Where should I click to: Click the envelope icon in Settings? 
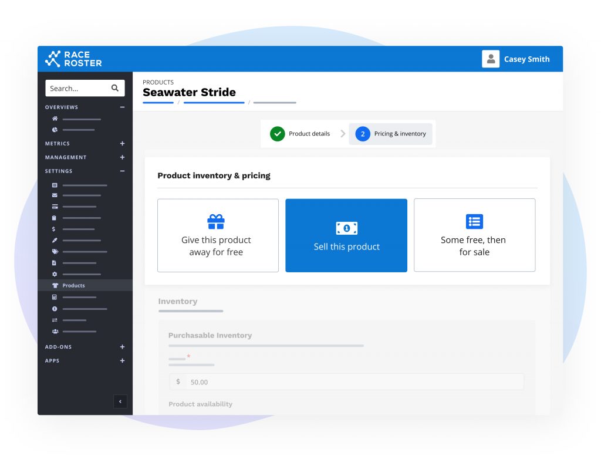point(55,195)
